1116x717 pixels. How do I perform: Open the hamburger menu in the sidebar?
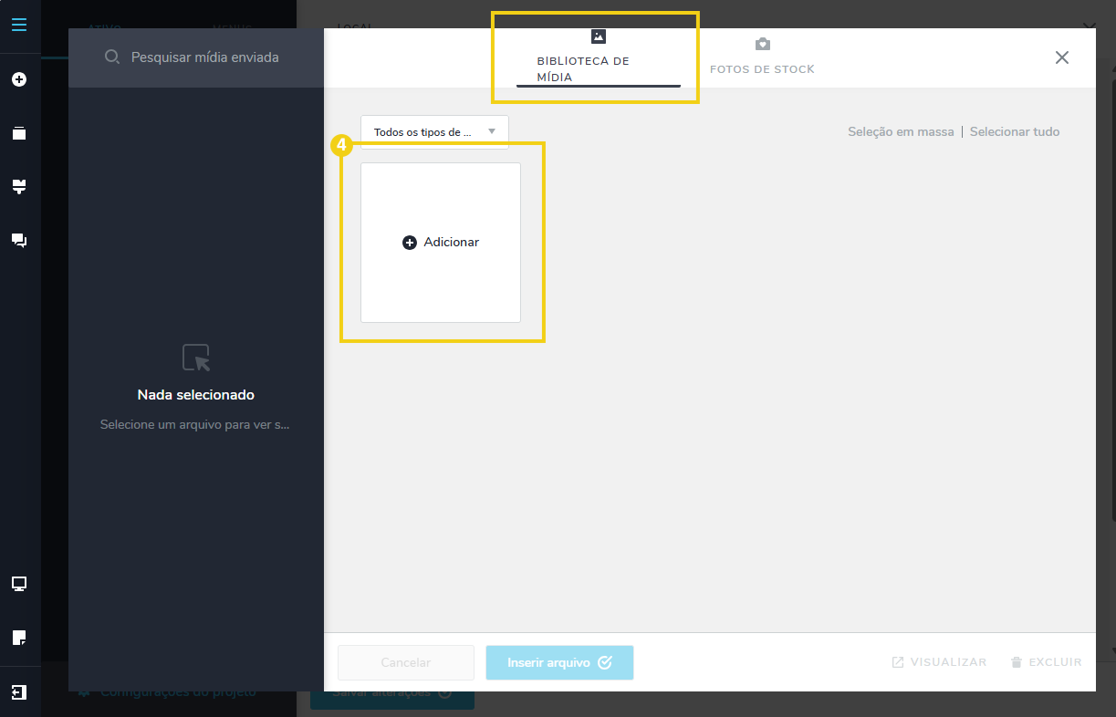pyautogui.click(x=19, y=25)
